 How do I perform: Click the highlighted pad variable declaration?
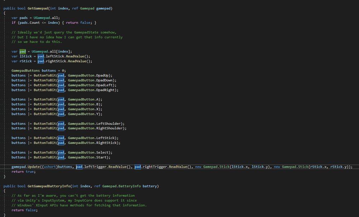point(22,51)
